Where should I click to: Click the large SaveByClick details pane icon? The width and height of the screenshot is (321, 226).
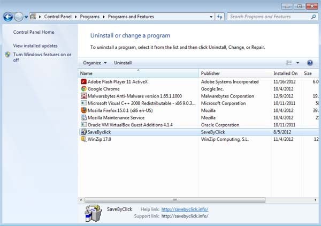pos(93,213)
